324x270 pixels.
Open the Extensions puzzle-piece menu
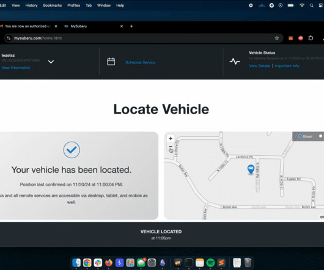click(311, 38)
